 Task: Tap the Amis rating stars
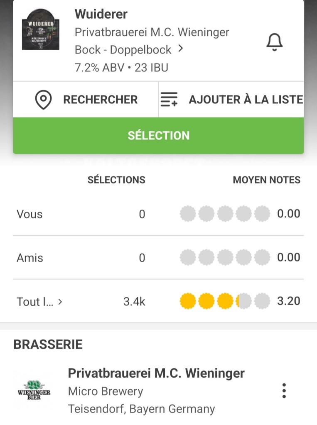pos(225,258)
